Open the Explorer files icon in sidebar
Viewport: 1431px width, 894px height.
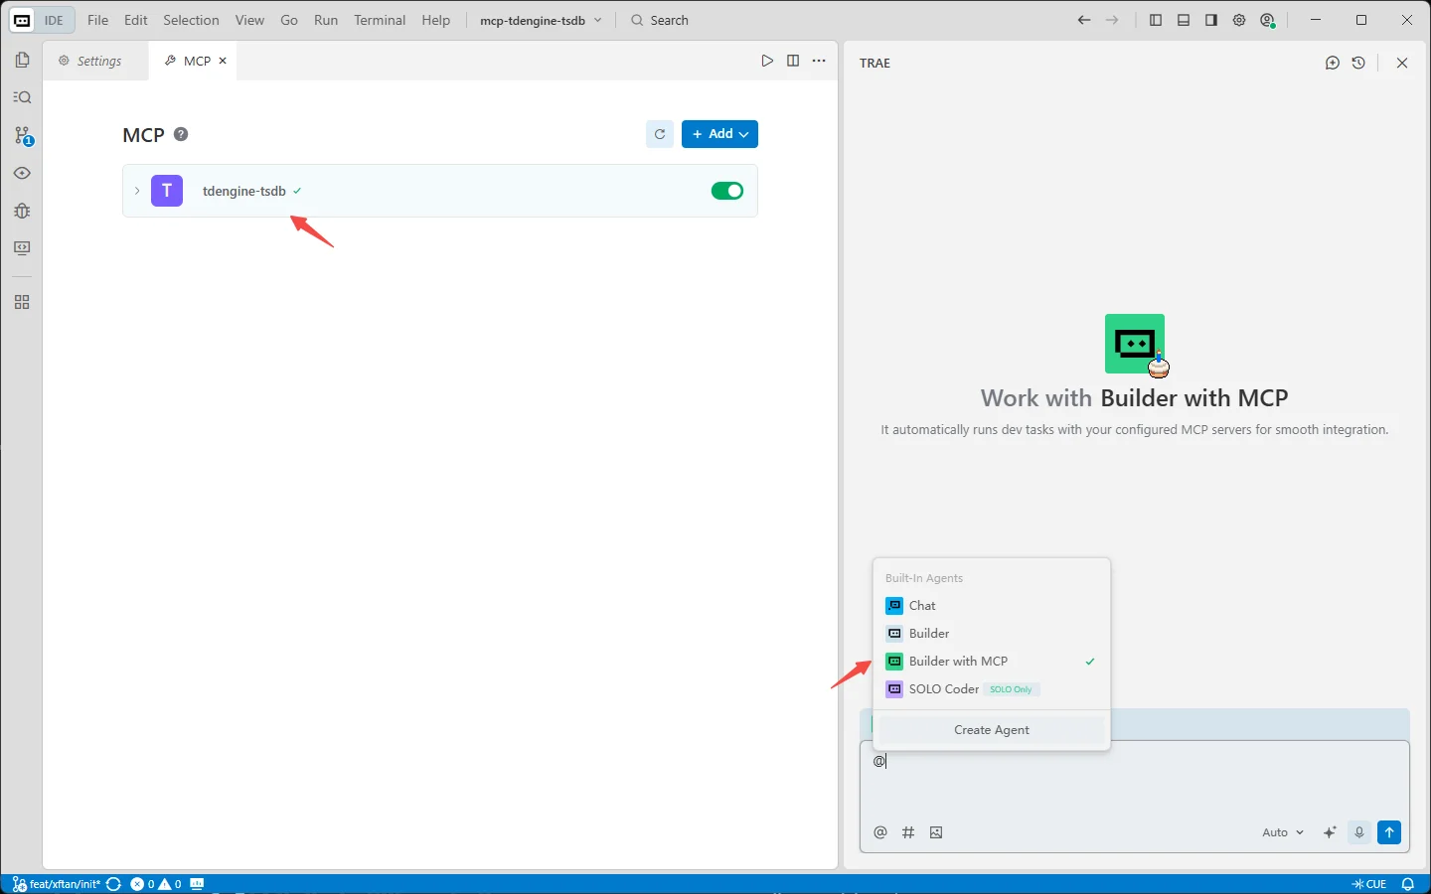[22, 61]
